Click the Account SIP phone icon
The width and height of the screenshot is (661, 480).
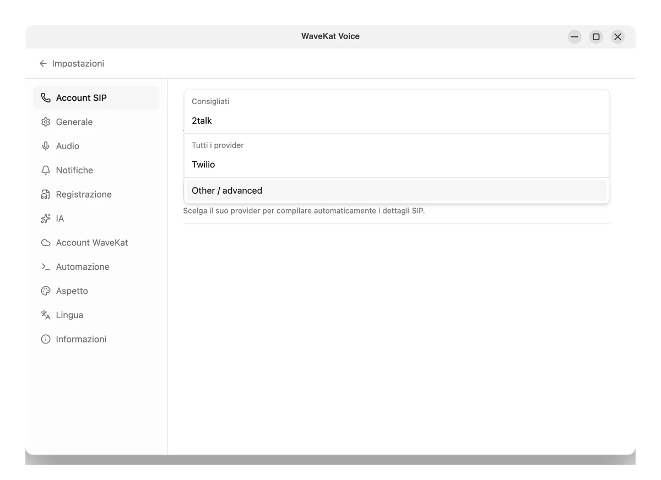pyautogui.click(x=46, y=98)
